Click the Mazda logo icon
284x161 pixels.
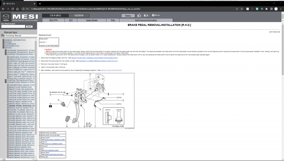coord(6,17)
